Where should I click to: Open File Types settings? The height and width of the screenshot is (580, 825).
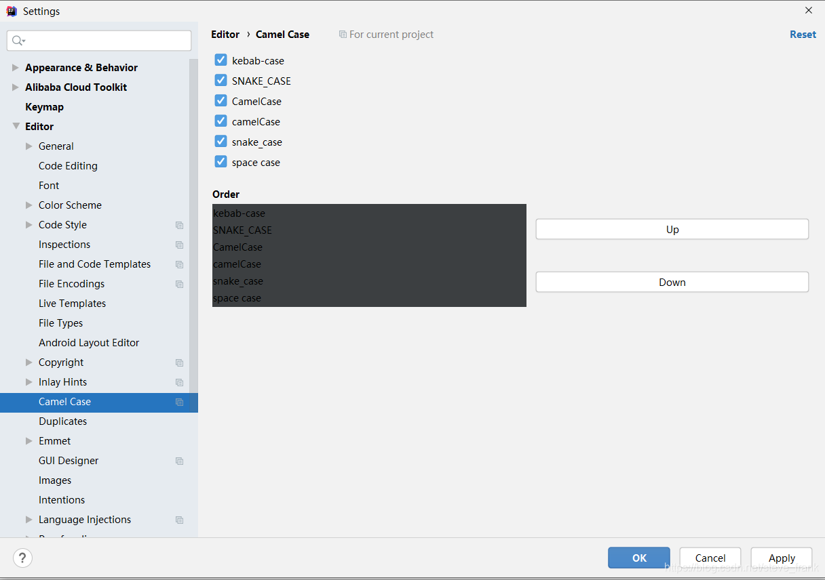tap(60, 323)
